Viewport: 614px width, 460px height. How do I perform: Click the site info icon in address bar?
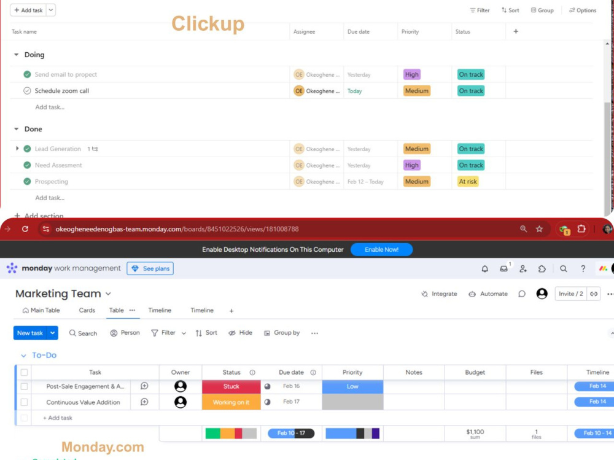(x=46, y=229)
